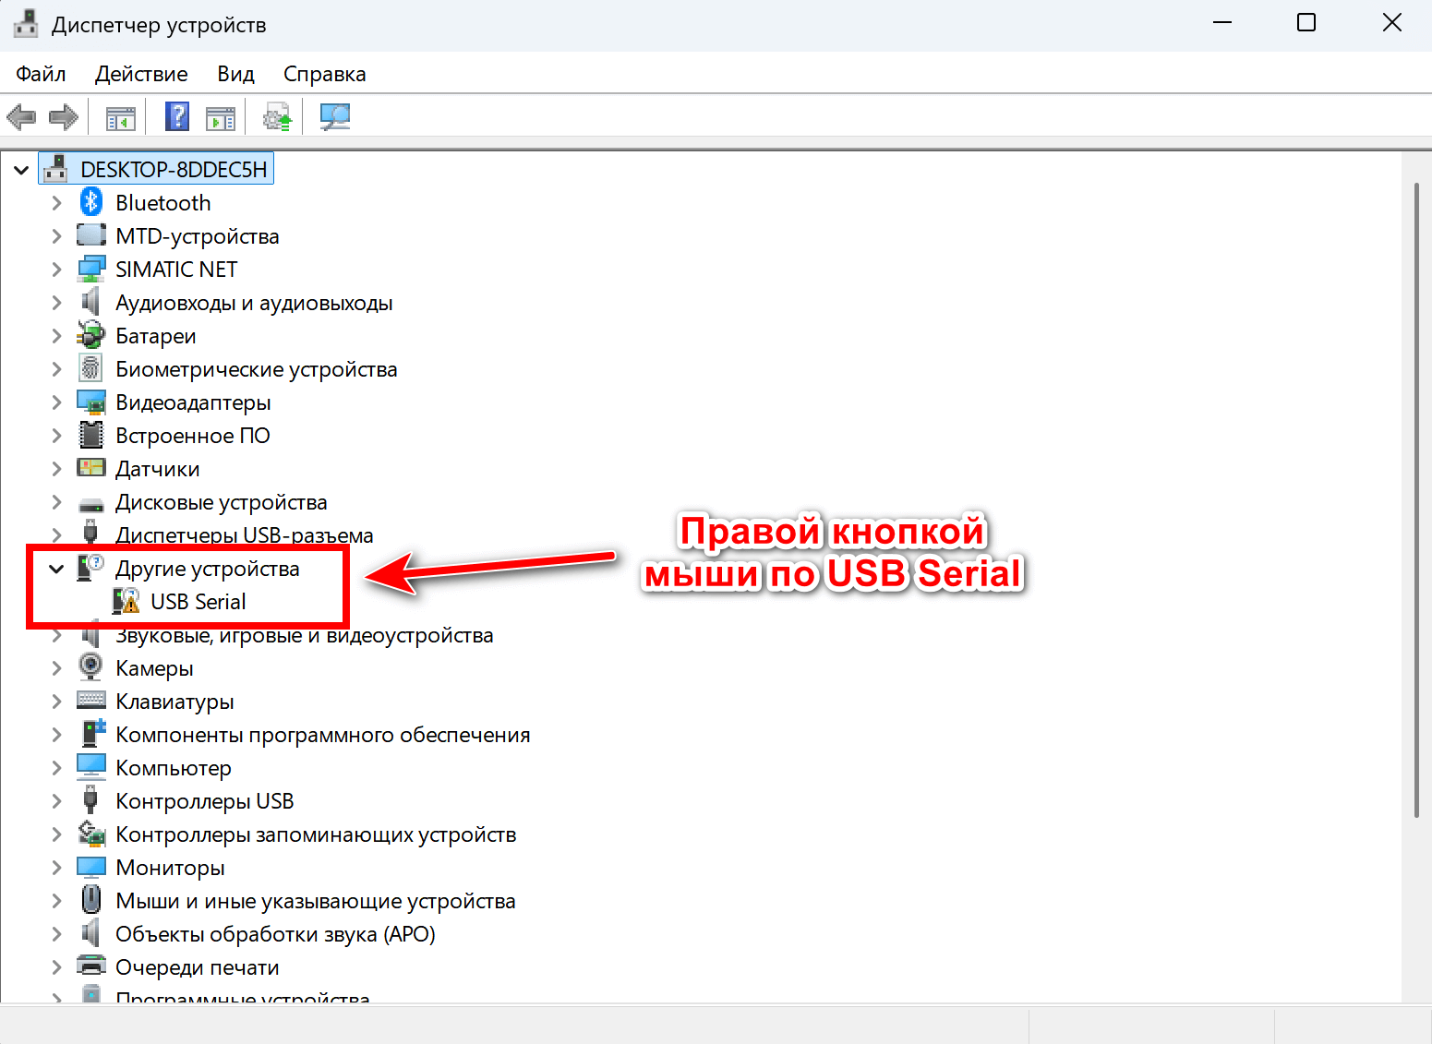Expand the Контроллеры USB category
1432x1044 pixels.
(56, 800)
